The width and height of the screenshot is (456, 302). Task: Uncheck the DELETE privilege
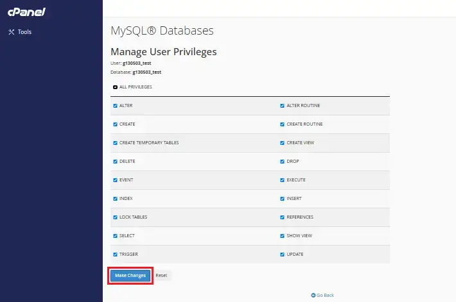[115, 162]
